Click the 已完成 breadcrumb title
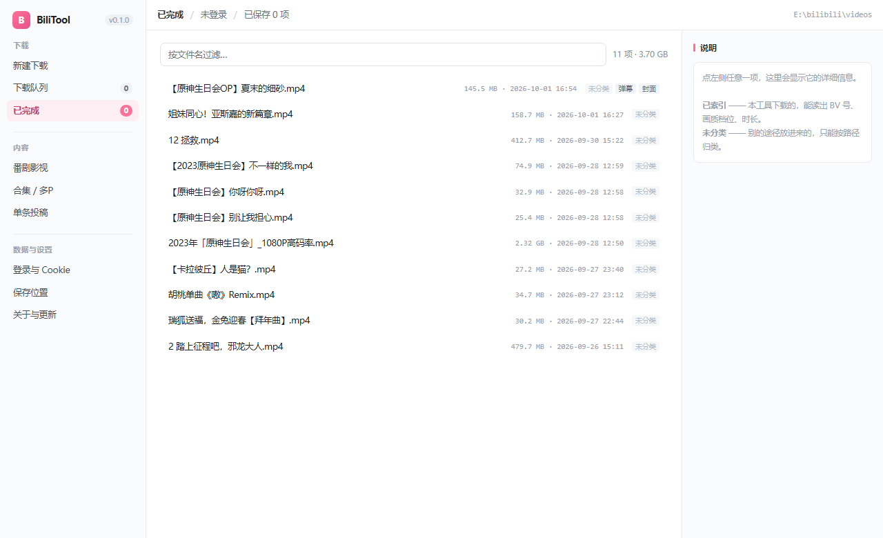883x538 pixels. (170, 14)
